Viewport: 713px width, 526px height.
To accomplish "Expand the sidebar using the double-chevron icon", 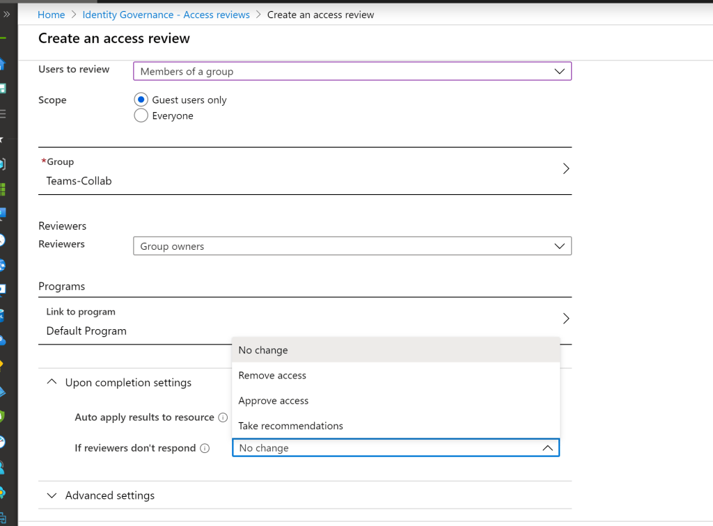I will (x=6, y=13).
